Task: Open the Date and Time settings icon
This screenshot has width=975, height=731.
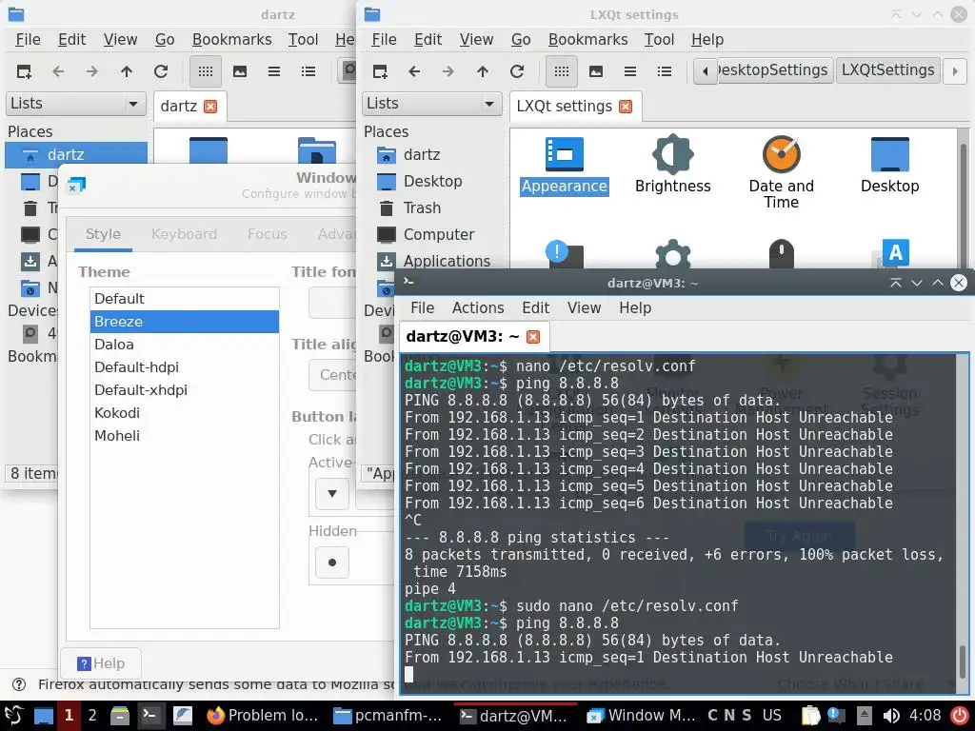Action: (781, 173)
